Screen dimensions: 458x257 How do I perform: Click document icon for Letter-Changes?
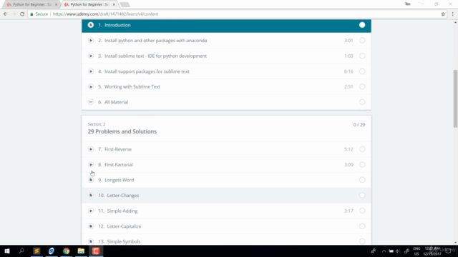coord(91,195)
